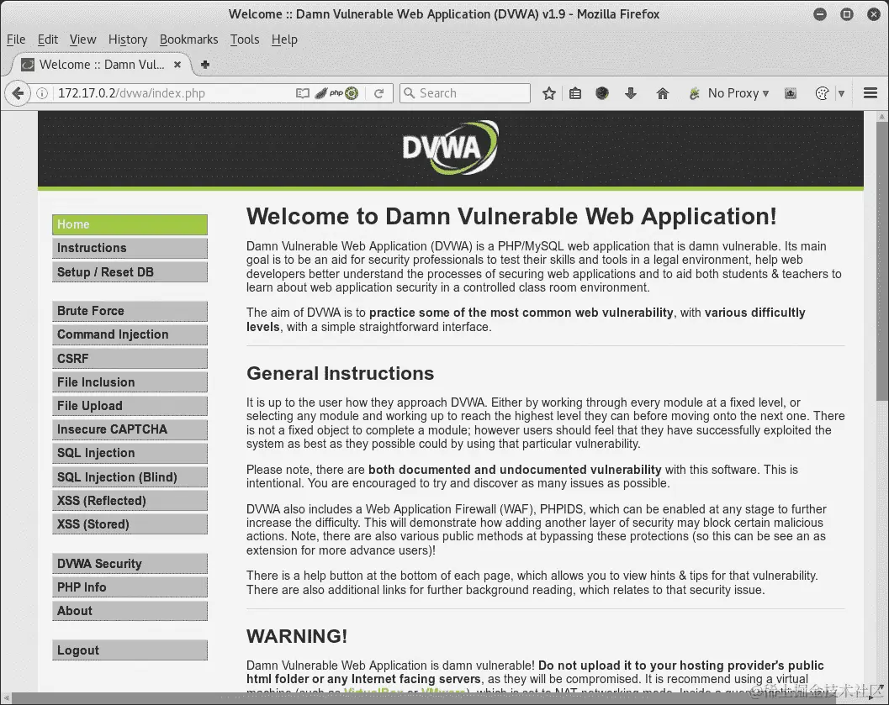Click the FoxyProxy fox icon
The image size is (889, 705).
(x=694, y=93)
